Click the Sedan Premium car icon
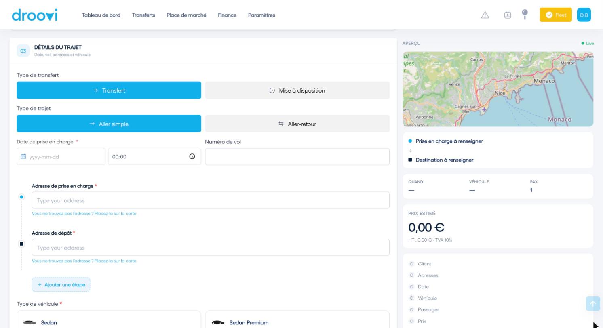The height and width of the screenshot is (328, 603). 218,322
